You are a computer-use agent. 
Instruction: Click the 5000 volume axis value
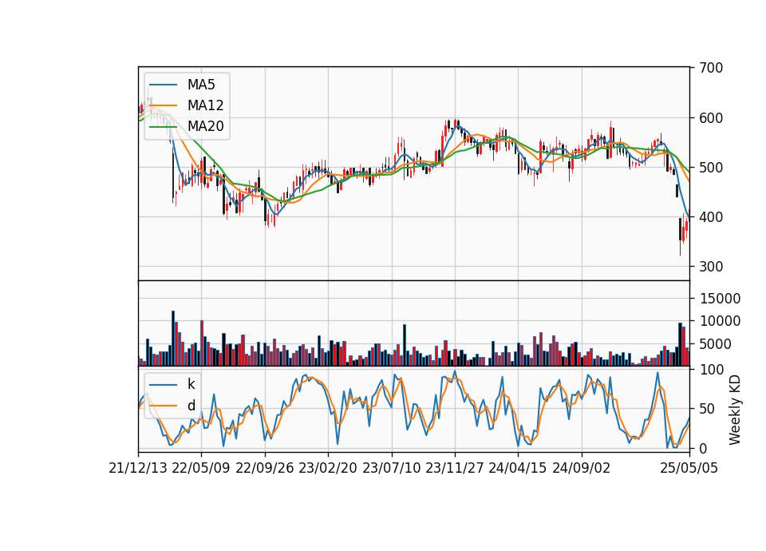tap(716, 344)
